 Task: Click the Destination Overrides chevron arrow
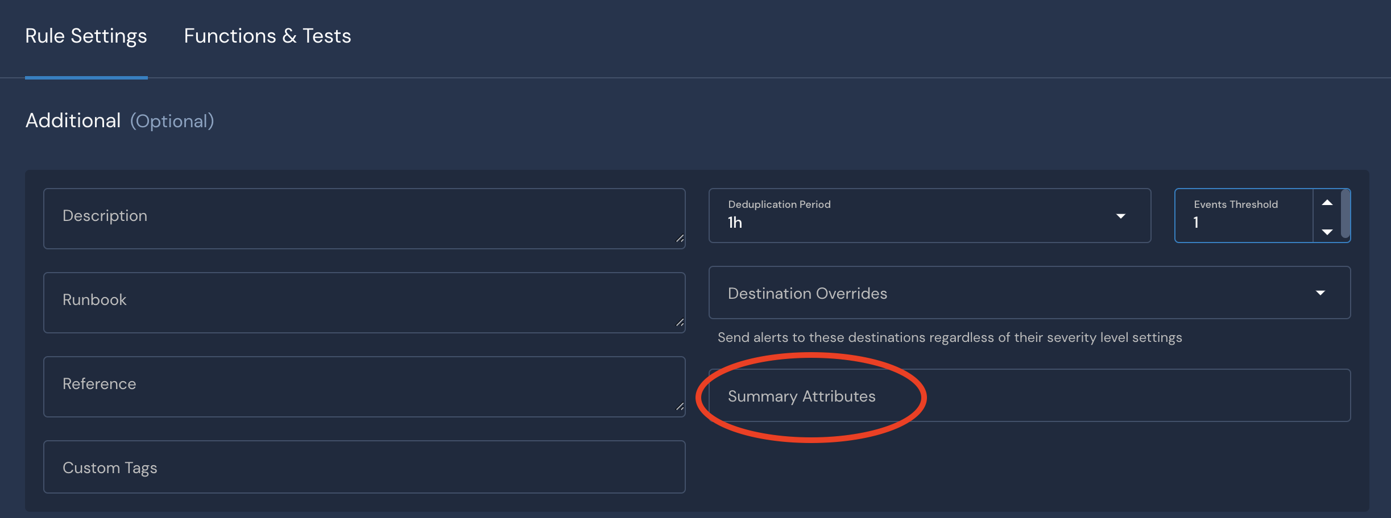1322,293
